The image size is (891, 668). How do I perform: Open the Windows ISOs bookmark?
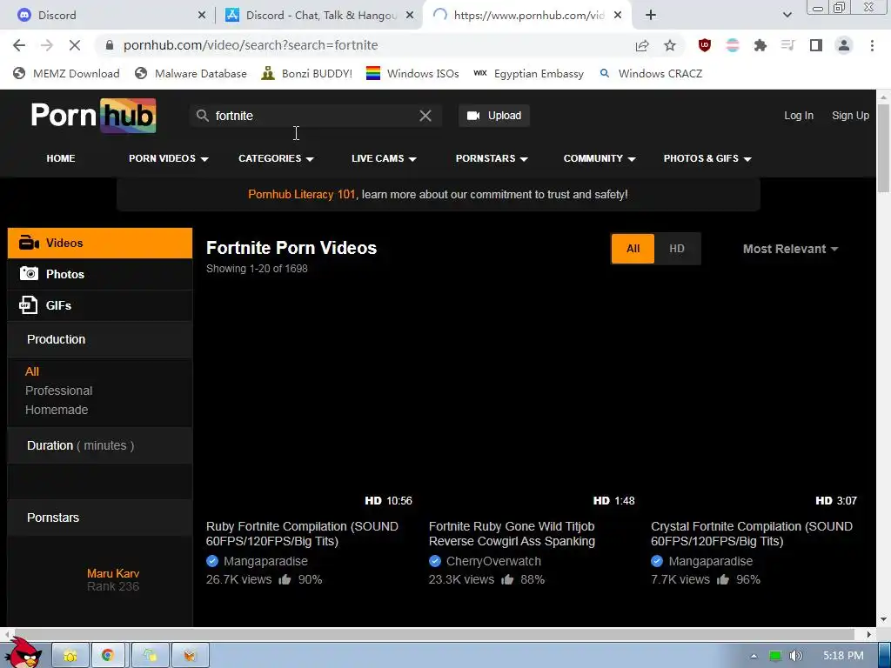click(412, 73)
